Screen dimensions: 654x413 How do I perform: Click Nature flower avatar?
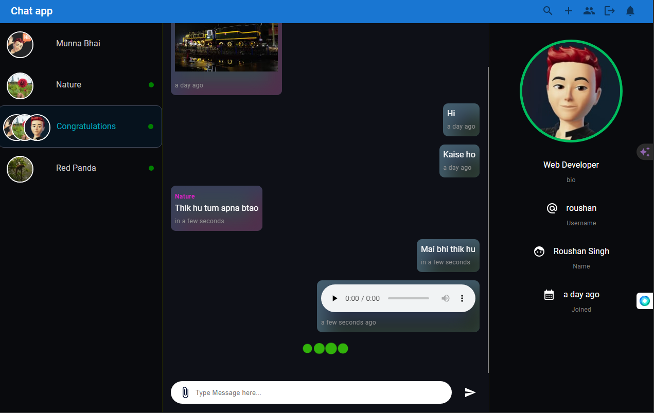pos(20,86)
